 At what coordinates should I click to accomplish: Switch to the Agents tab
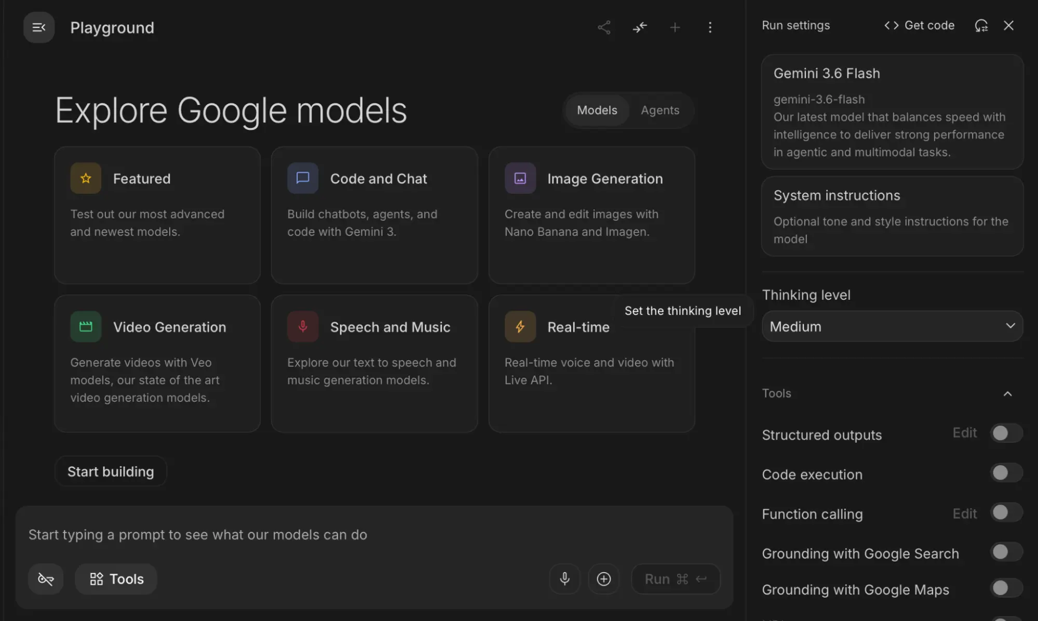click(660, 110)
